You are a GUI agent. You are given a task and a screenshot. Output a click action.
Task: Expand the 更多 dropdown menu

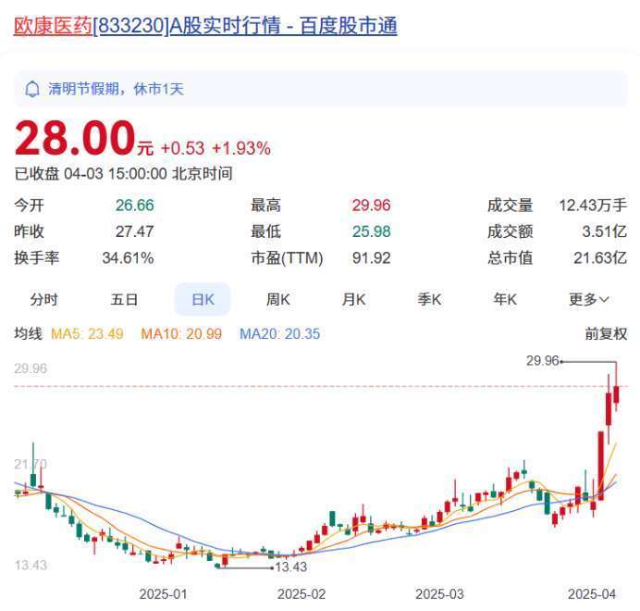coord(589,300)
